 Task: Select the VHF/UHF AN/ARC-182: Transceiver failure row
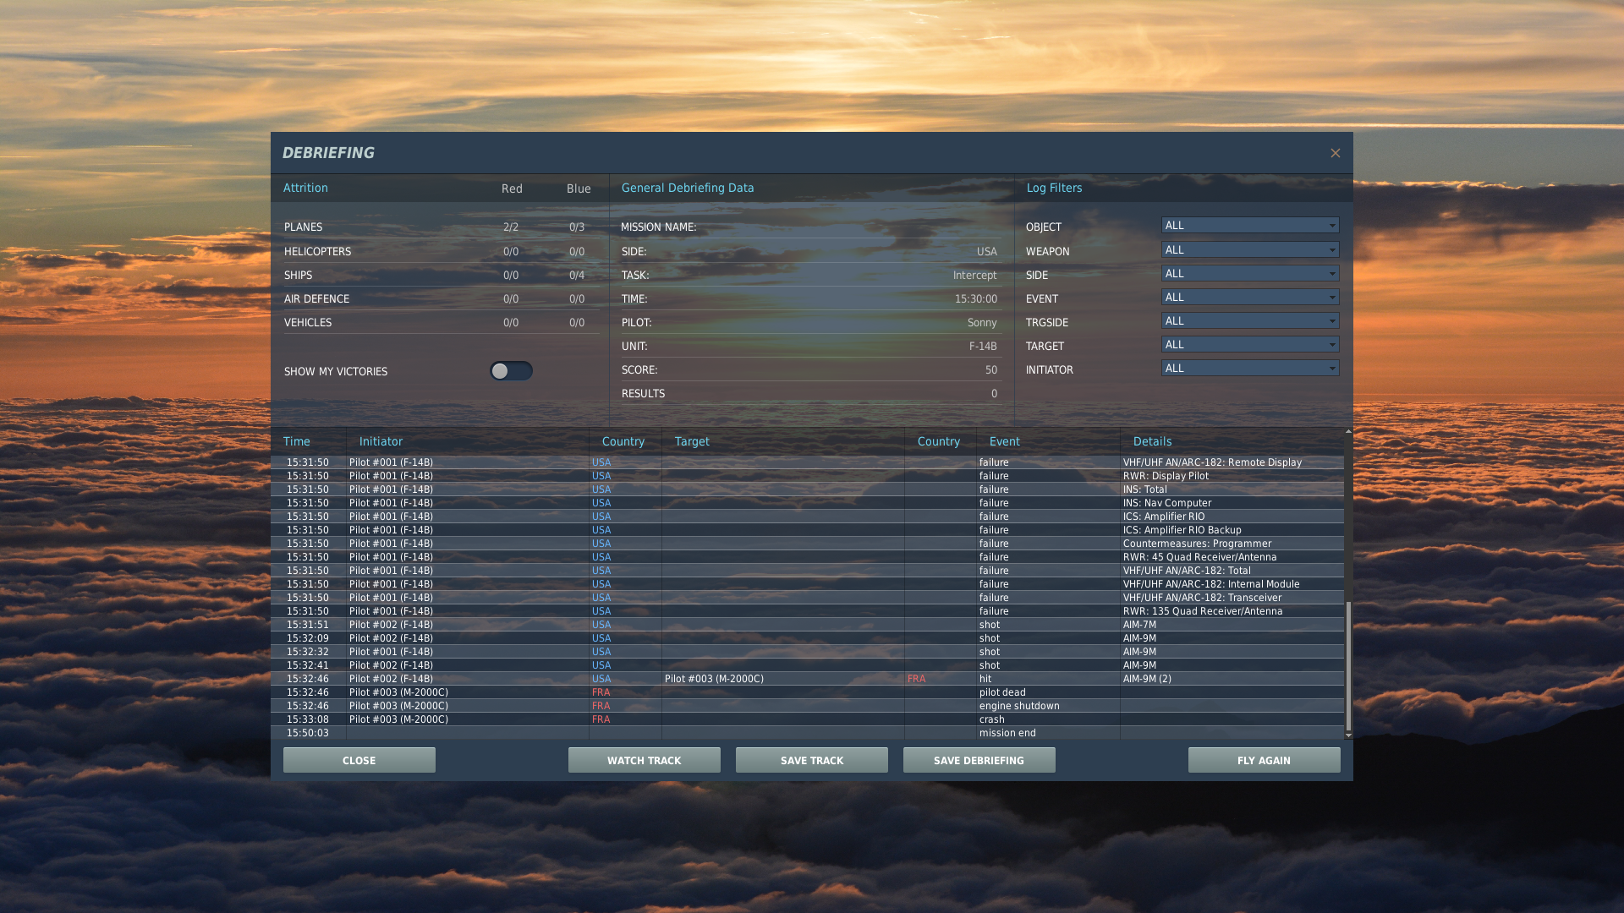(x=807, y=598)
